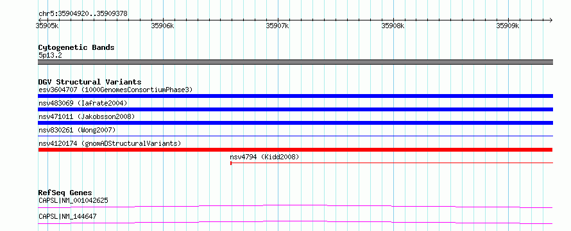The width and height of the screenshot is (571, 231).
Task: Click the Cytogenetic Bands track title
Action: coord(76,47)
